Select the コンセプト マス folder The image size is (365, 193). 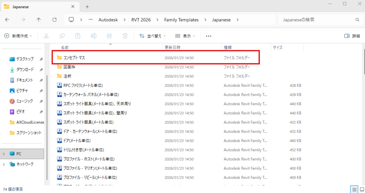[74, 57]
